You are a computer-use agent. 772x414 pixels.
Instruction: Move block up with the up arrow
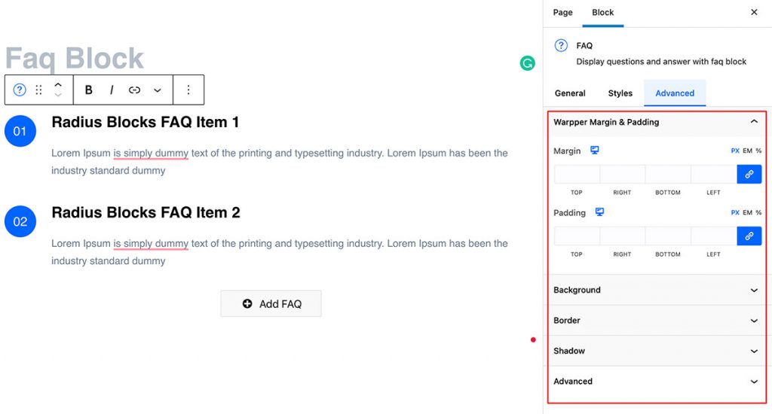(57, 84)
